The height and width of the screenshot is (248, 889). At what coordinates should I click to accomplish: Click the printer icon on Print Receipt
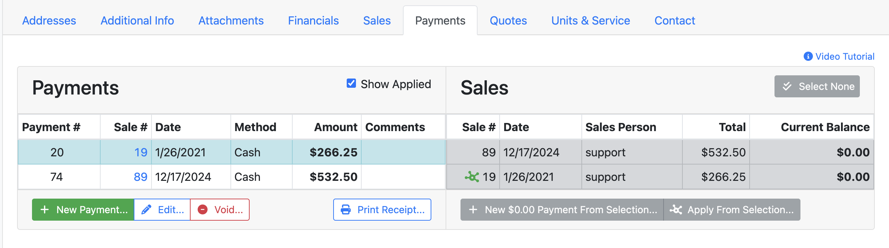(346, 210)
